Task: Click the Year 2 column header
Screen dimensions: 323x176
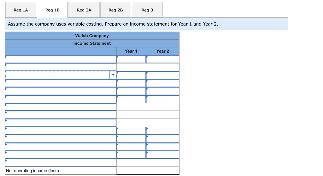Action: point(162,51)
